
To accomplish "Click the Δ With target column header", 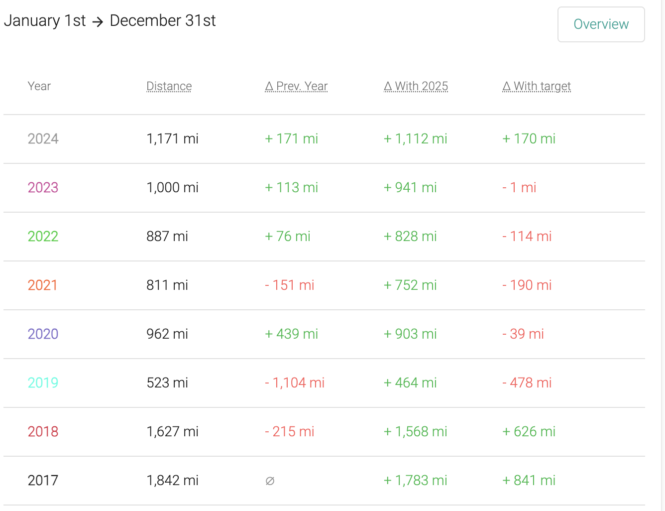I will pos(536,86).
